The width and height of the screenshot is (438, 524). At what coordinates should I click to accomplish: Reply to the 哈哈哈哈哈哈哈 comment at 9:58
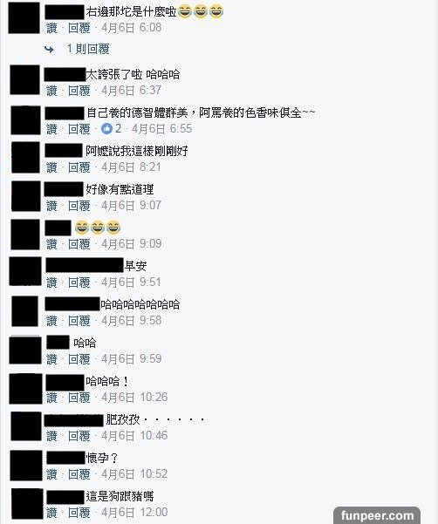click(79, 321)
